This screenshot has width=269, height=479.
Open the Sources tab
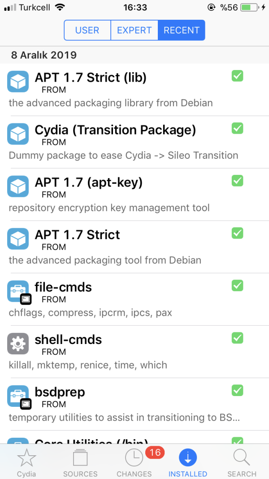tap(80, 462)
